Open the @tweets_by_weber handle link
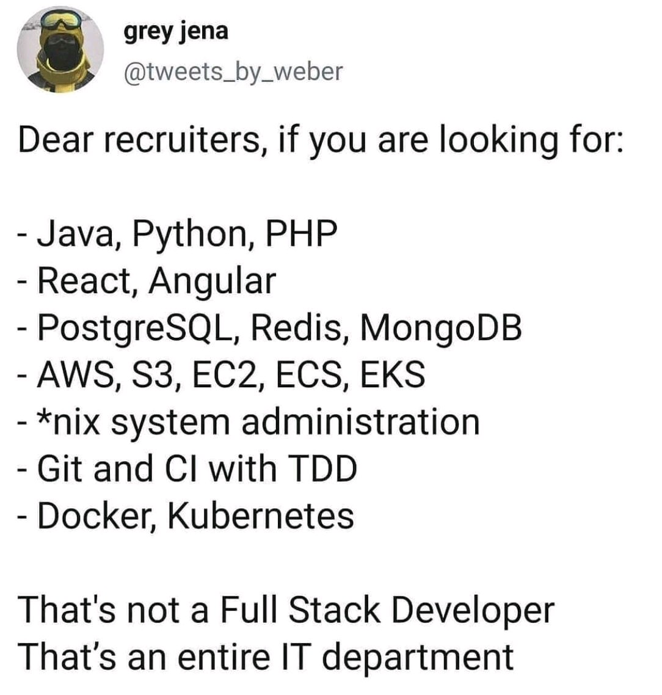662x695 pixels. [x=233, y=71]
